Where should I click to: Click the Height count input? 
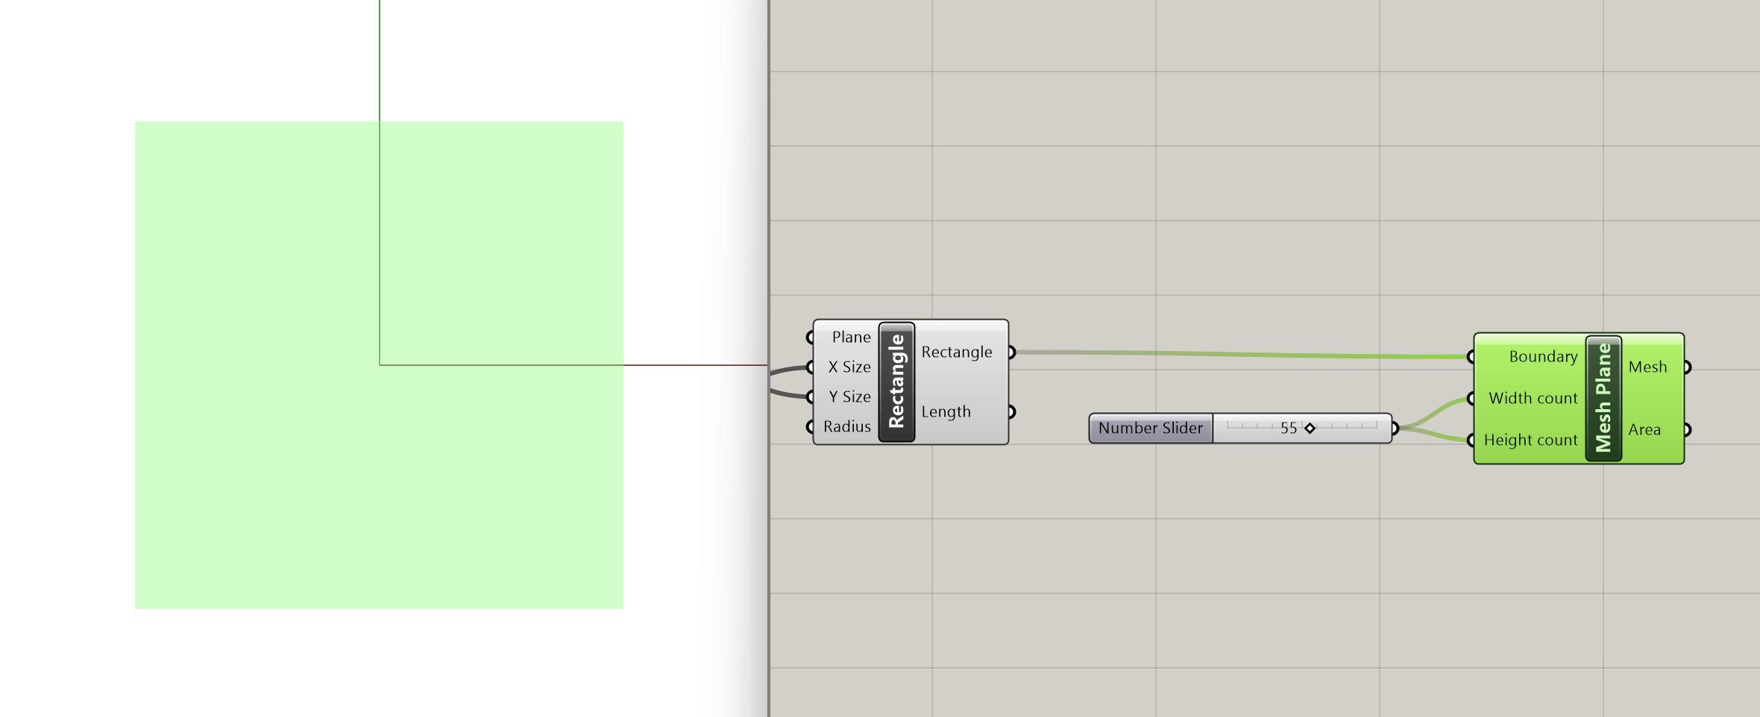pyautogui.click(x=1530, y=440)
